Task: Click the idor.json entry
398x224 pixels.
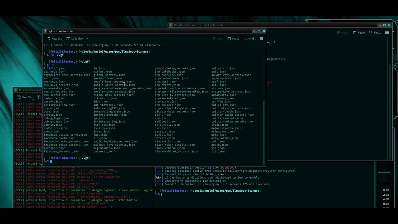Action: [x=101, y=102]
